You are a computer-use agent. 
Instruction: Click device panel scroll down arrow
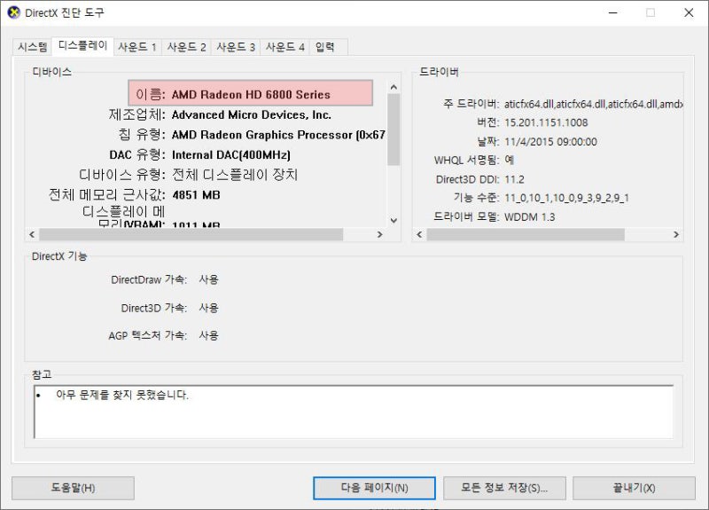coord(393,220)
